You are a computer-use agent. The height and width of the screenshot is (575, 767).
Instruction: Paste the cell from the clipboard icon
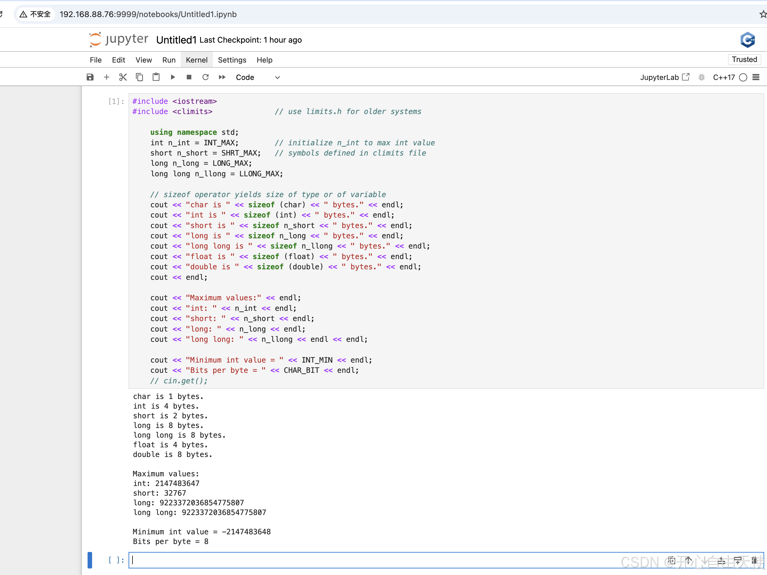156,77
